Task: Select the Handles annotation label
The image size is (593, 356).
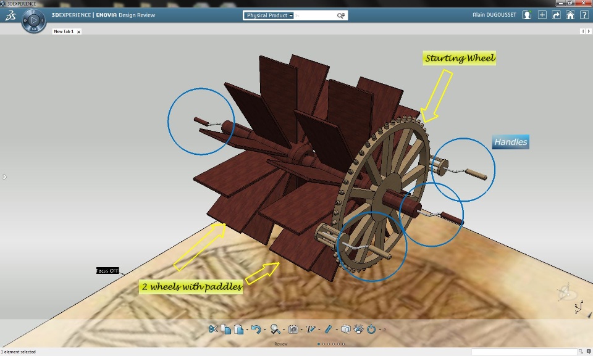Action: click(x=511, y=142)
